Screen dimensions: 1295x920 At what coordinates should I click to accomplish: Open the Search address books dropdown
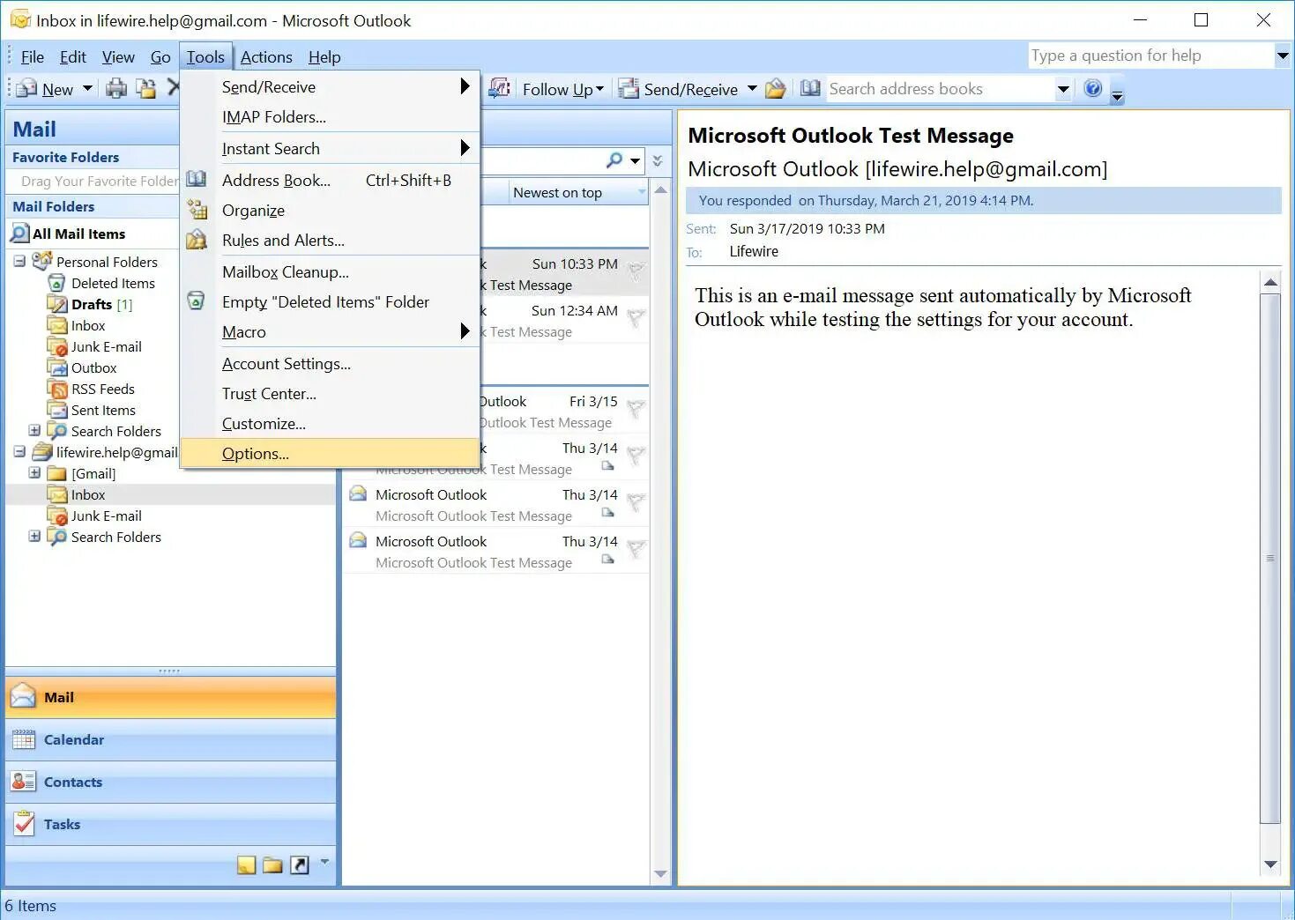(x=1063, y=89)
